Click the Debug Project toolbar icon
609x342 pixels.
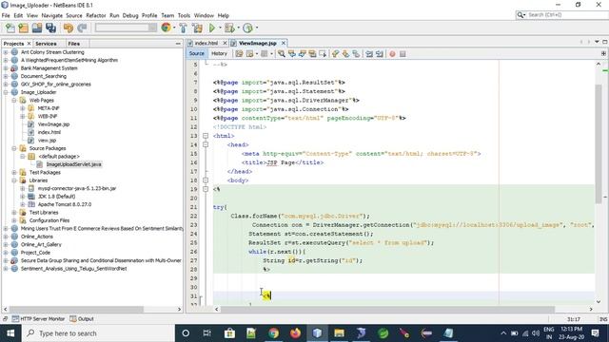tap(229, 28)
